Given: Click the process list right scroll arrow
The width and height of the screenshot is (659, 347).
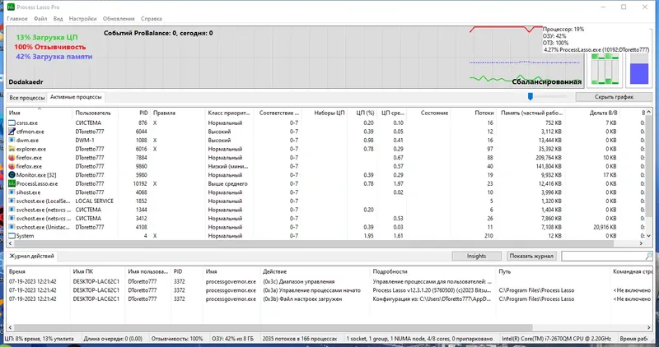Looking at the screenshot, I should tap(642, 243).
